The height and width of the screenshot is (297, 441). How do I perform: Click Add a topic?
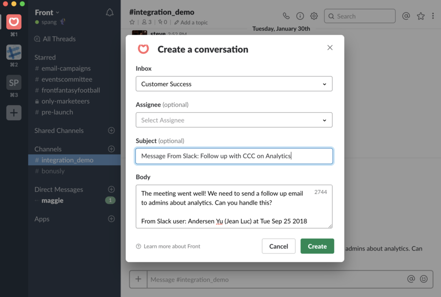pyautogui.click(x=191, y=23)
